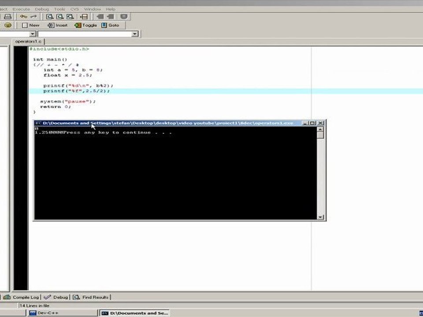
Task: Open the Help menu
Action: coord(111,9)
